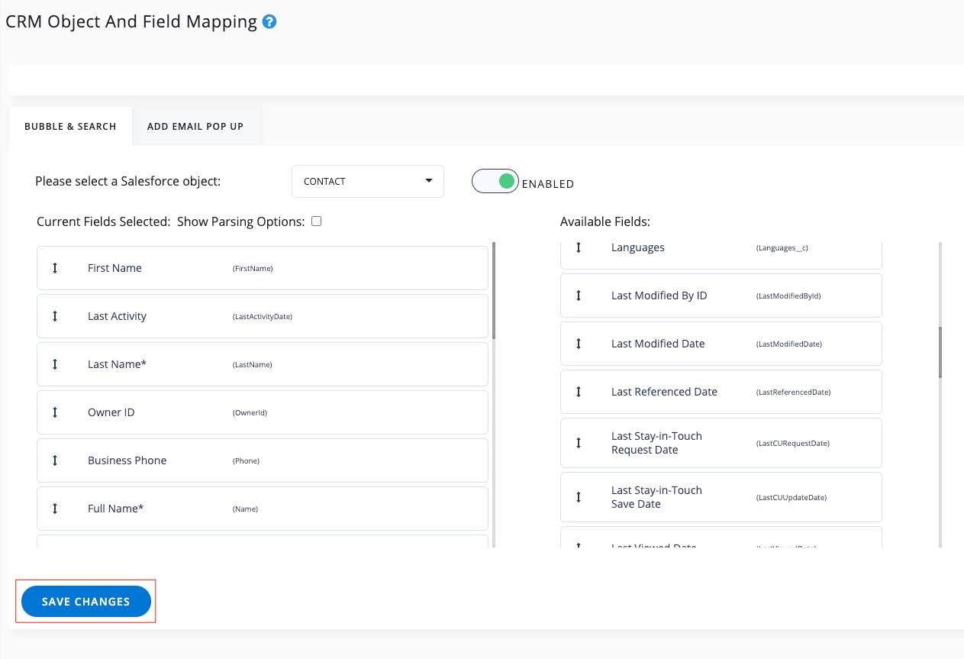
Task: Click the Save Changes button
Action: 85,602
